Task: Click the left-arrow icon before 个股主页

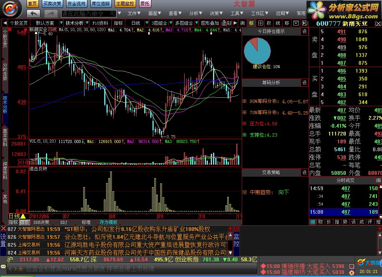Action: pyautogui.click(x=4, y=23)
